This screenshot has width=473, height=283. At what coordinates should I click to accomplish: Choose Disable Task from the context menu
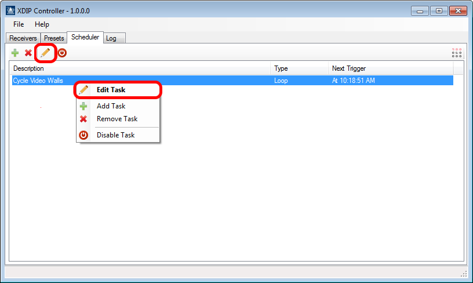click(118, 135)
